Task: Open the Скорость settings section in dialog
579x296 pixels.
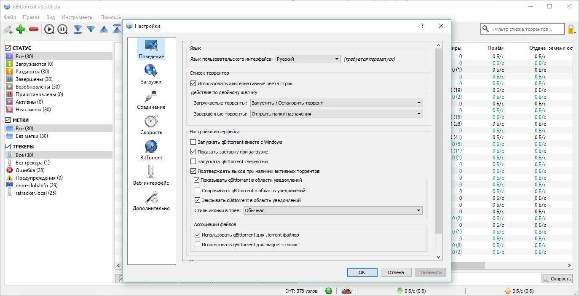Action: point(151,125)
